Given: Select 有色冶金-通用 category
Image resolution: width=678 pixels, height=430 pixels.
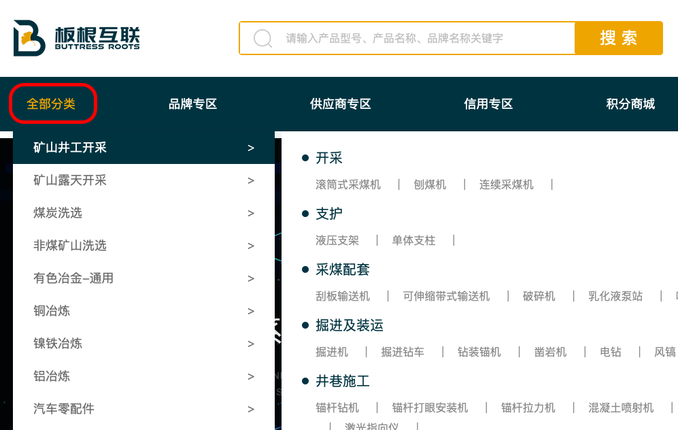Looking at the screenshot, I should [x=73, y=278].
